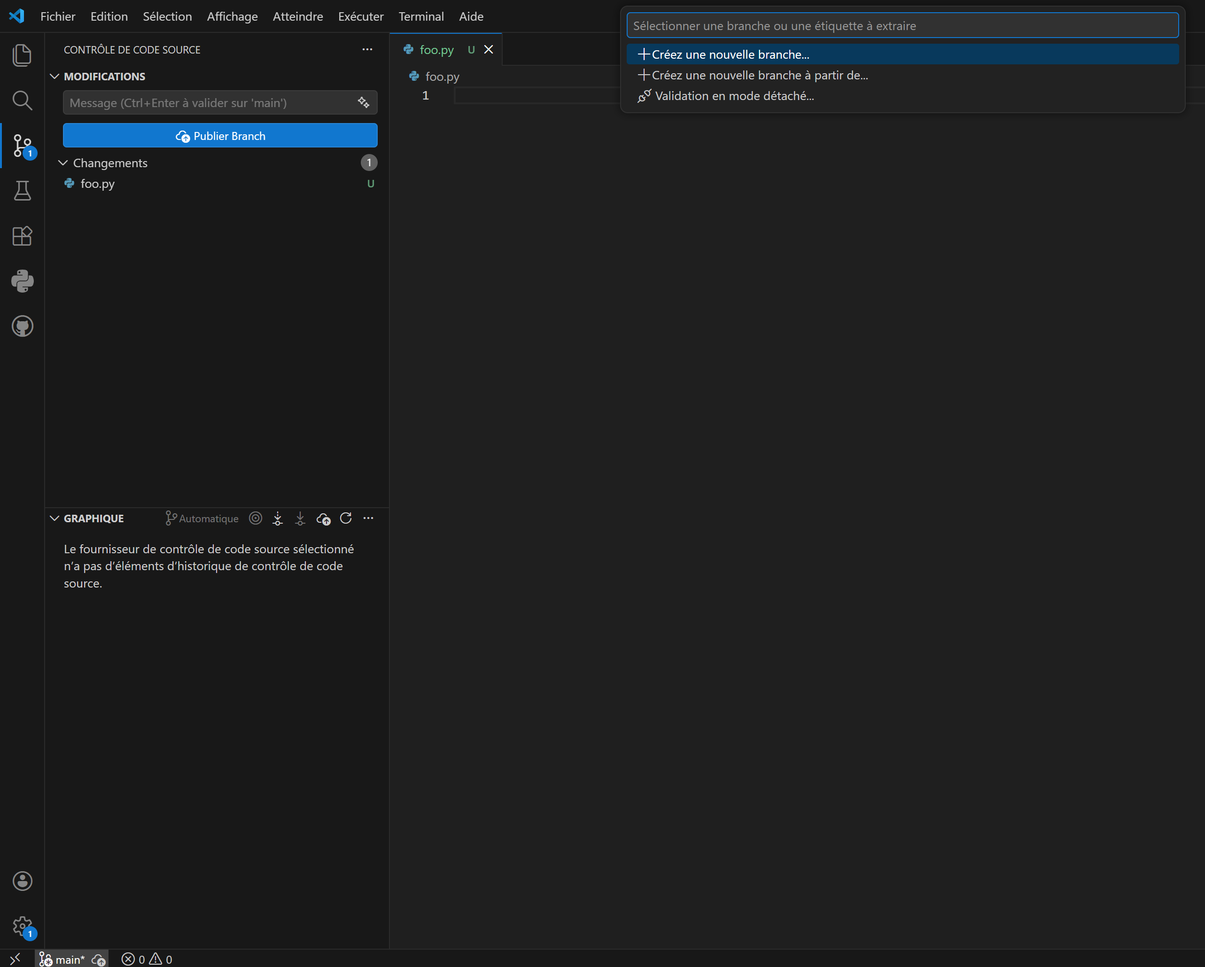Collapse the Graphique section

[x=54, y=518]
